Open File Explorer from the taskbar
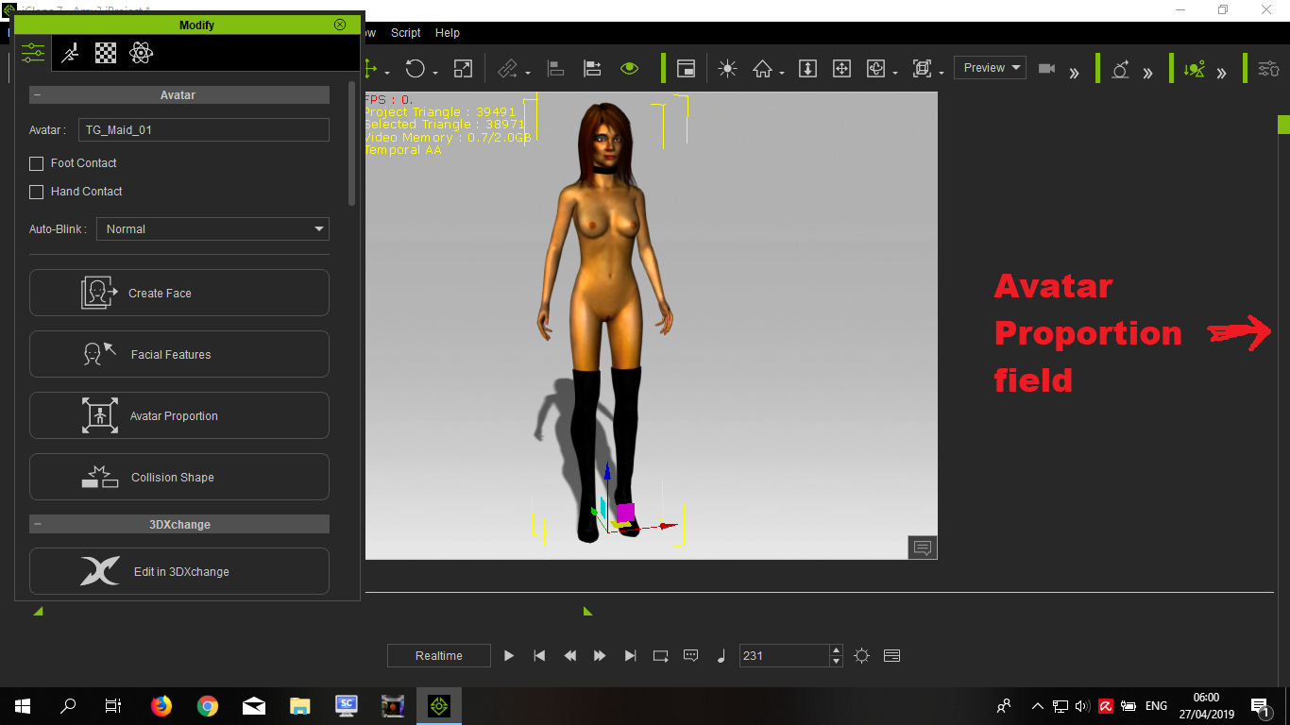Viewport: 1290px width, 725px height. (x=299, y=705)
